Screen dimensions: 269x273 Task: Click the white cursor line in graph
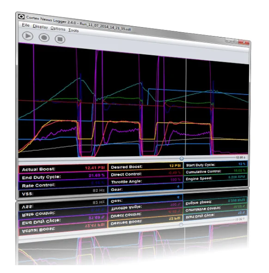[x=186, y=107]
